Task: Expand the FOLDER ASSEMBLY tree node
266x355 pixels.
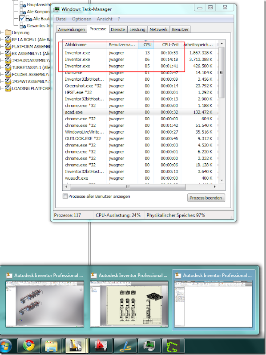Action: [1, 75]
